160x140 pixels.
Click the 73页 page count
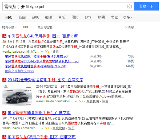click(130, 56)
